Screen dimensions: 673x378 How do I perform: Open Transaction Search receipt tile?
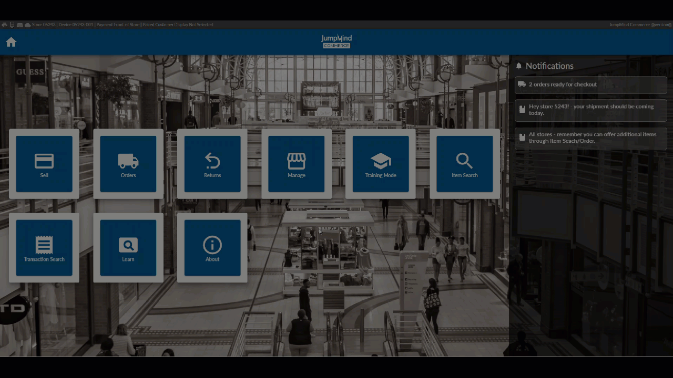coord(44,248)
